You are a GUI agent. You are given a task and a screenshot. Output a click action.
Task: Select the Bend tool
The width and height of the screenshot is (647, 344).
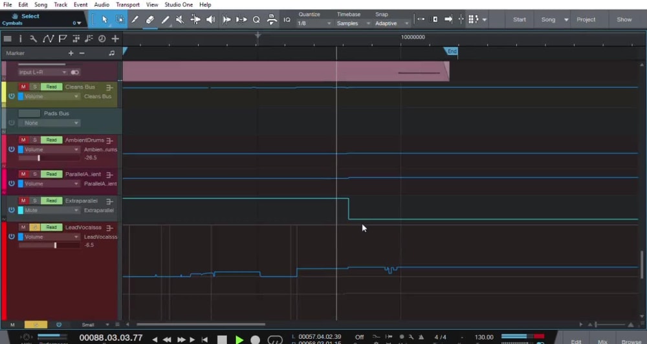click(195, 19)
